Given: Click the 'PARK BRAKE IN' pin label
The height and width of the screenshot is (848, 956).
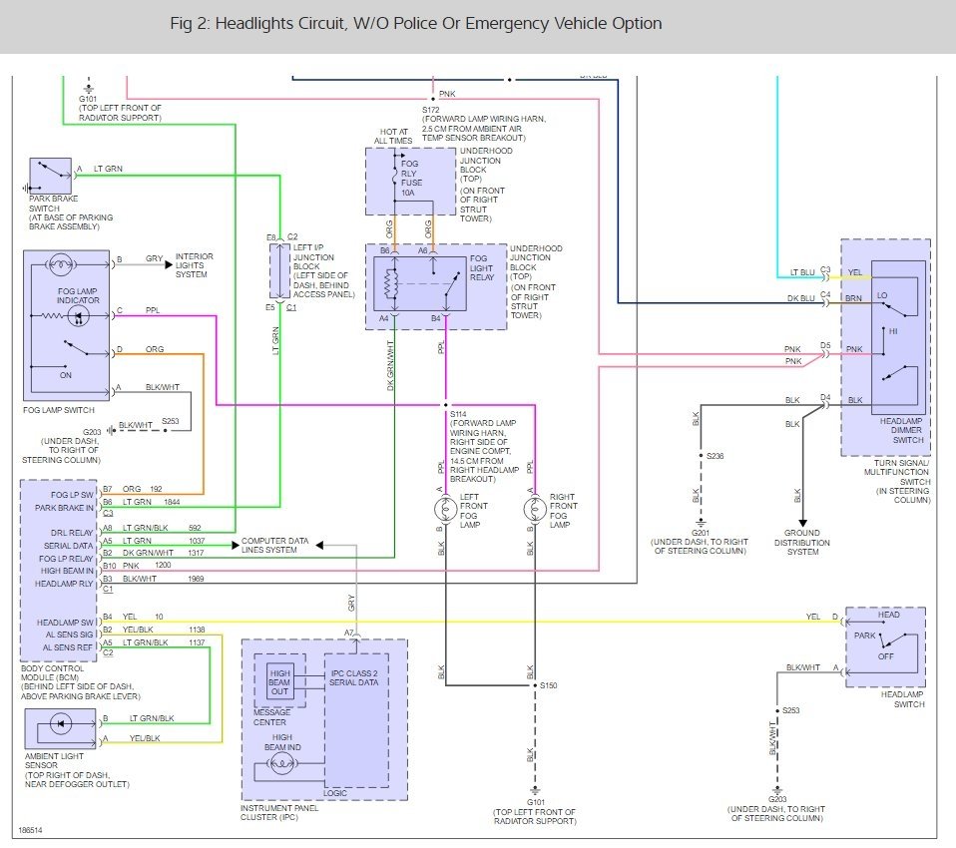Looking at the screenshot, I should (64, 508).
